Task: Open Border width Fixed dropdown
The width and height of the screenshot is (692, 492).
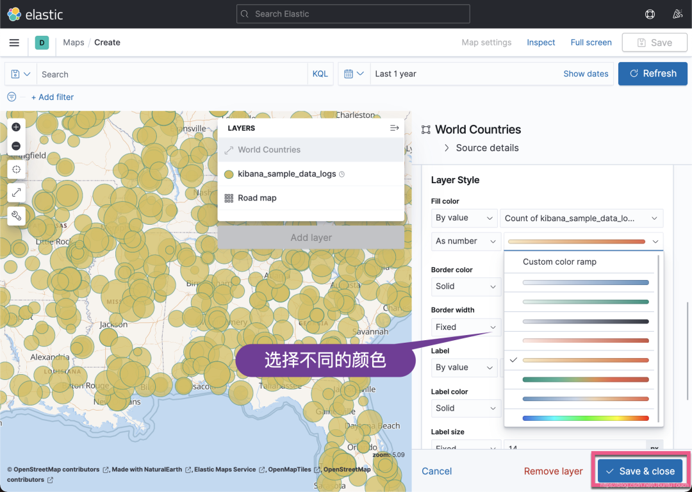Action: 466,327
